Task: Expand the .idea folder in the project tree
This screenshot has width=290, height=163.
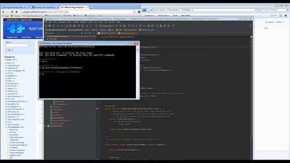Action: point(48,39)
